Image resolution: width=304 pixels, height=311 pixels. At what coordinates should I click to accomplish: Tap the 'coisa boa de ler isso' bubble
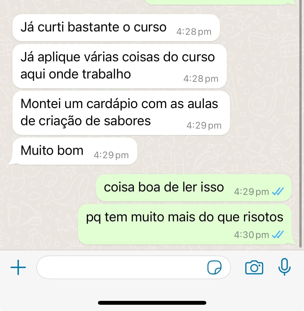pyautogui.click(x=194, y=188)
